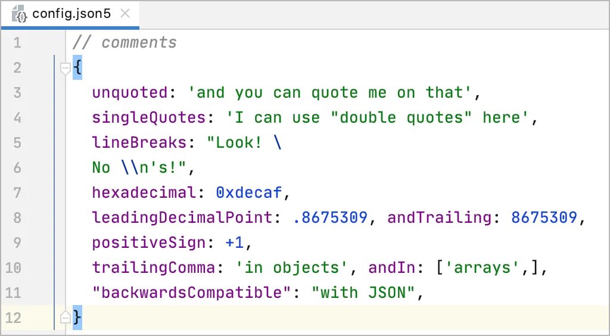Click the string "with JSON"
Image resolution: width=610 pixels, height=336 pixels.
point(363,293)
